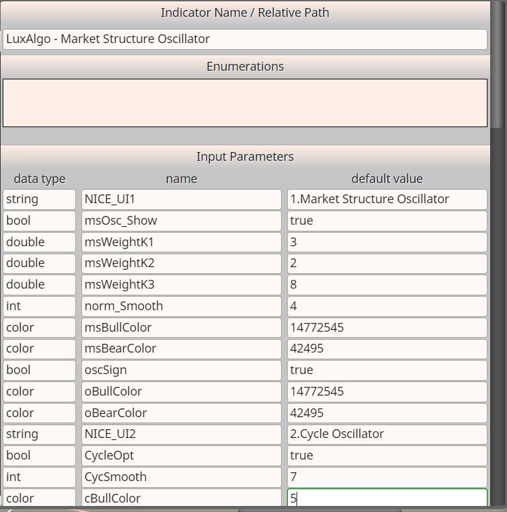Edit msWeightK2 default value 2
Viewport: 507px width, 512px height.
[x=387, y=263]
